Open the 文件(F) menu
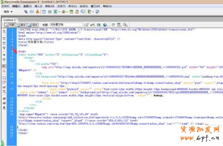The image size is (223, 146). tap(6, 6)
